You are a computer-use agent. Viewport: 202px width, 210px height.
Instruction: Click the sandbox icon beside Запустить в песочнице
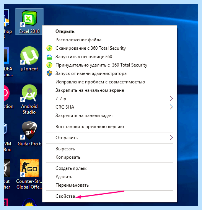[x=49, y=57]
